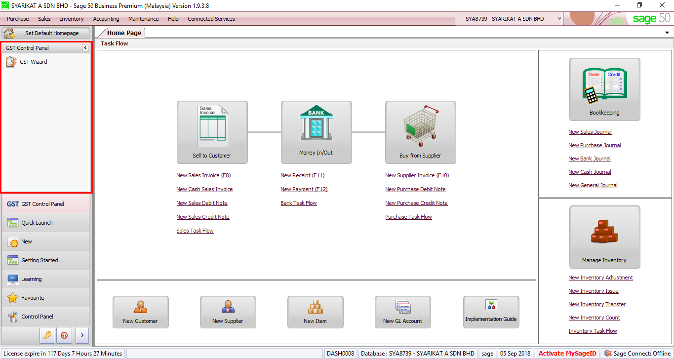
Task: Open the Inventory menu
Action: [72, 19]
